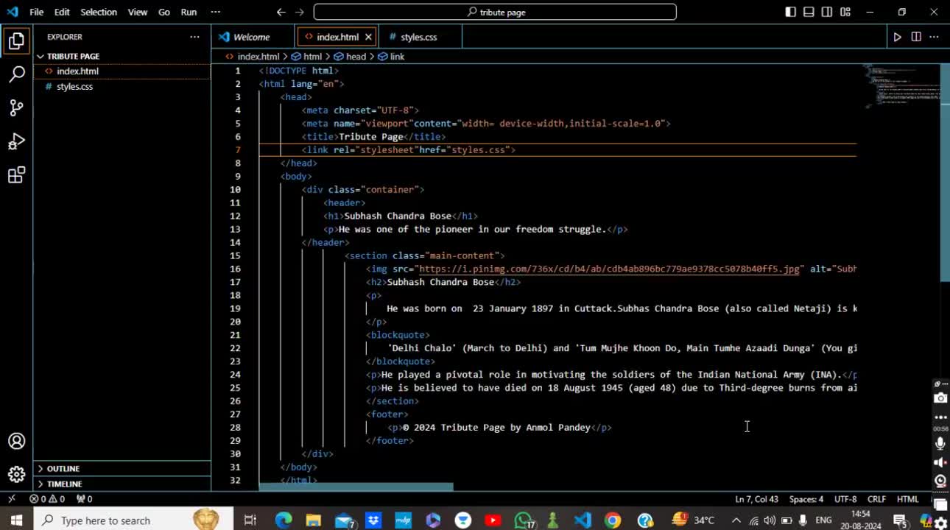This screenshot has width=950, height=530.
Task: Change language mode from HTML
Action: tap(907, 498)
